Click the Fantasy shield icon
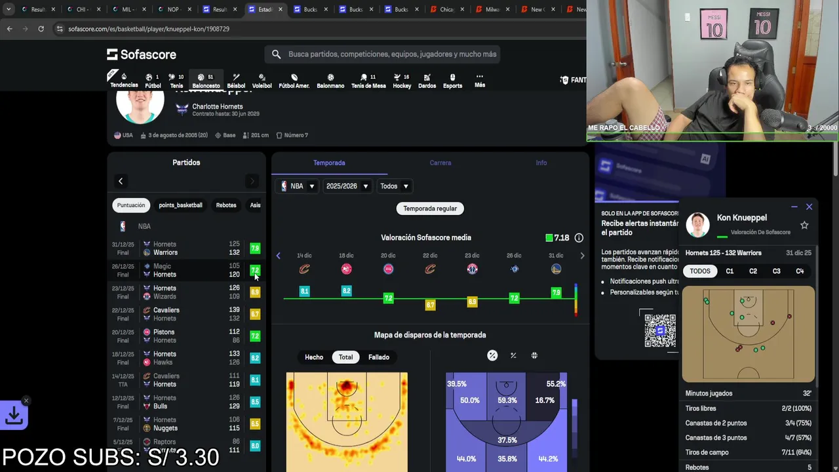 point(564,80)
